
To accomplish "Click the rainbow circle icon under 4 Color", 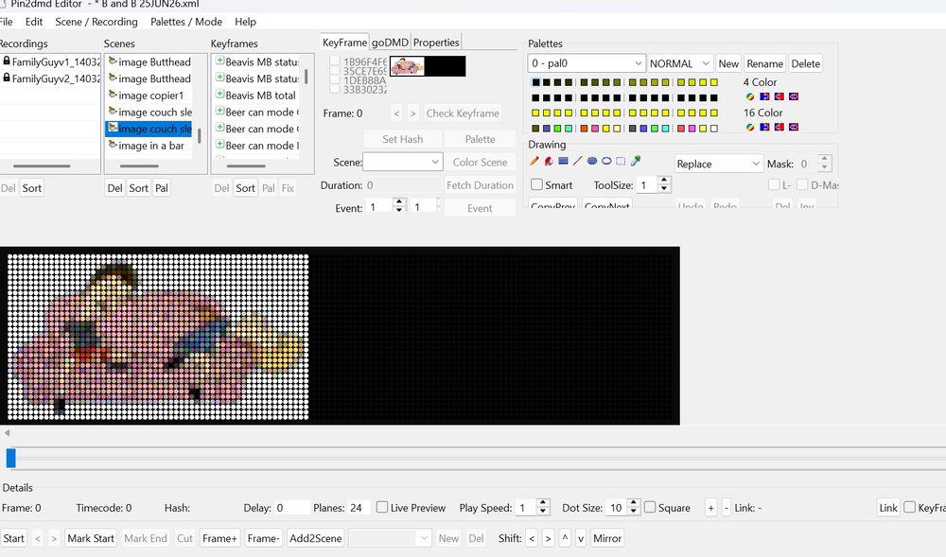I will [x=750, y=96].
